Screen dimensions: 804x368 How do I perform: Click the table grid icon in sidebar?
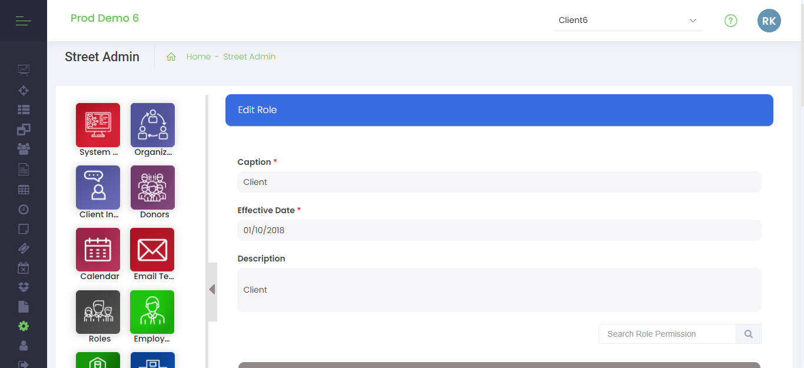click(24, 190)
